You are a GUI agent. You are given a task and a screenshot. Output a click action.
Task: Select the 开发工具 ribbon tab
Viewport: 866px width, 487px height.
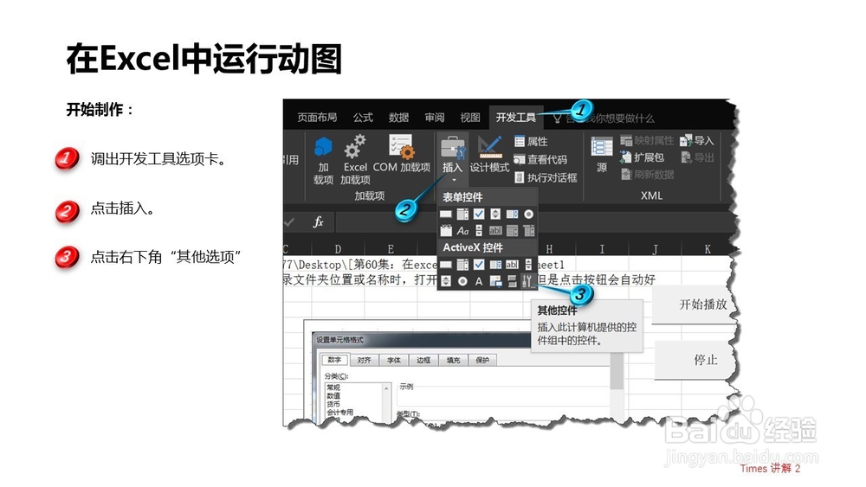[516, 118]
